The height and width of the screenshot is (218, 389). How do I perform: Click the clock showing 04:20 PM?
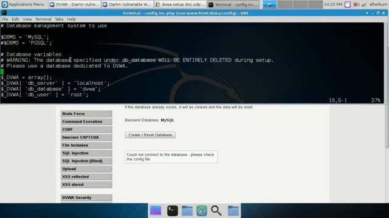point(333,4)
